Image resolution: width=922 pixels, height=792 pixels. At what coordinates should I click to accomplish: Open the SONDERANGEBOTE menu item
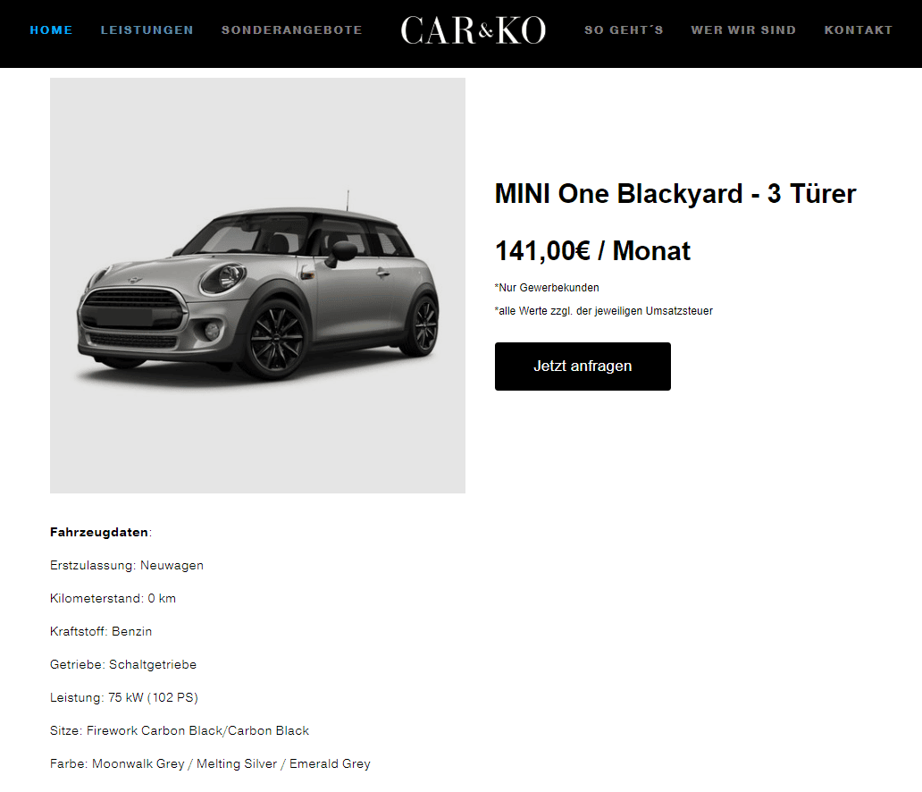[291, 30]
